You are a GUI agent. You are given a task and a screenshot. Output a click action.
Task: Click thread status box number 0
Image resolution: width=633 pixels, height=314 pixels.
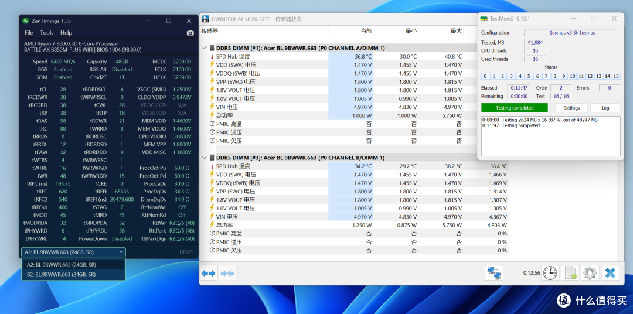tap(485, 76)
